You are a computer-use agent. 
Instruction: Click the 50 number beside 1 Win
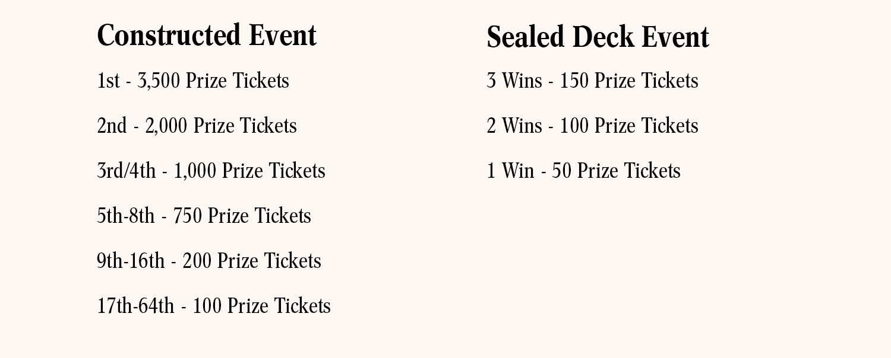point(562,171)
